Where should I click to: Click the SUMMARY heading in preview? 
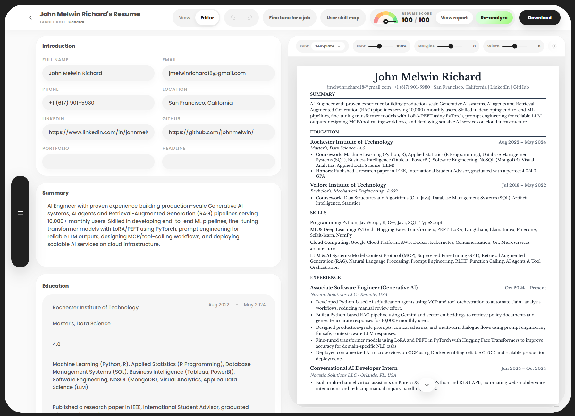pos(322,94)
